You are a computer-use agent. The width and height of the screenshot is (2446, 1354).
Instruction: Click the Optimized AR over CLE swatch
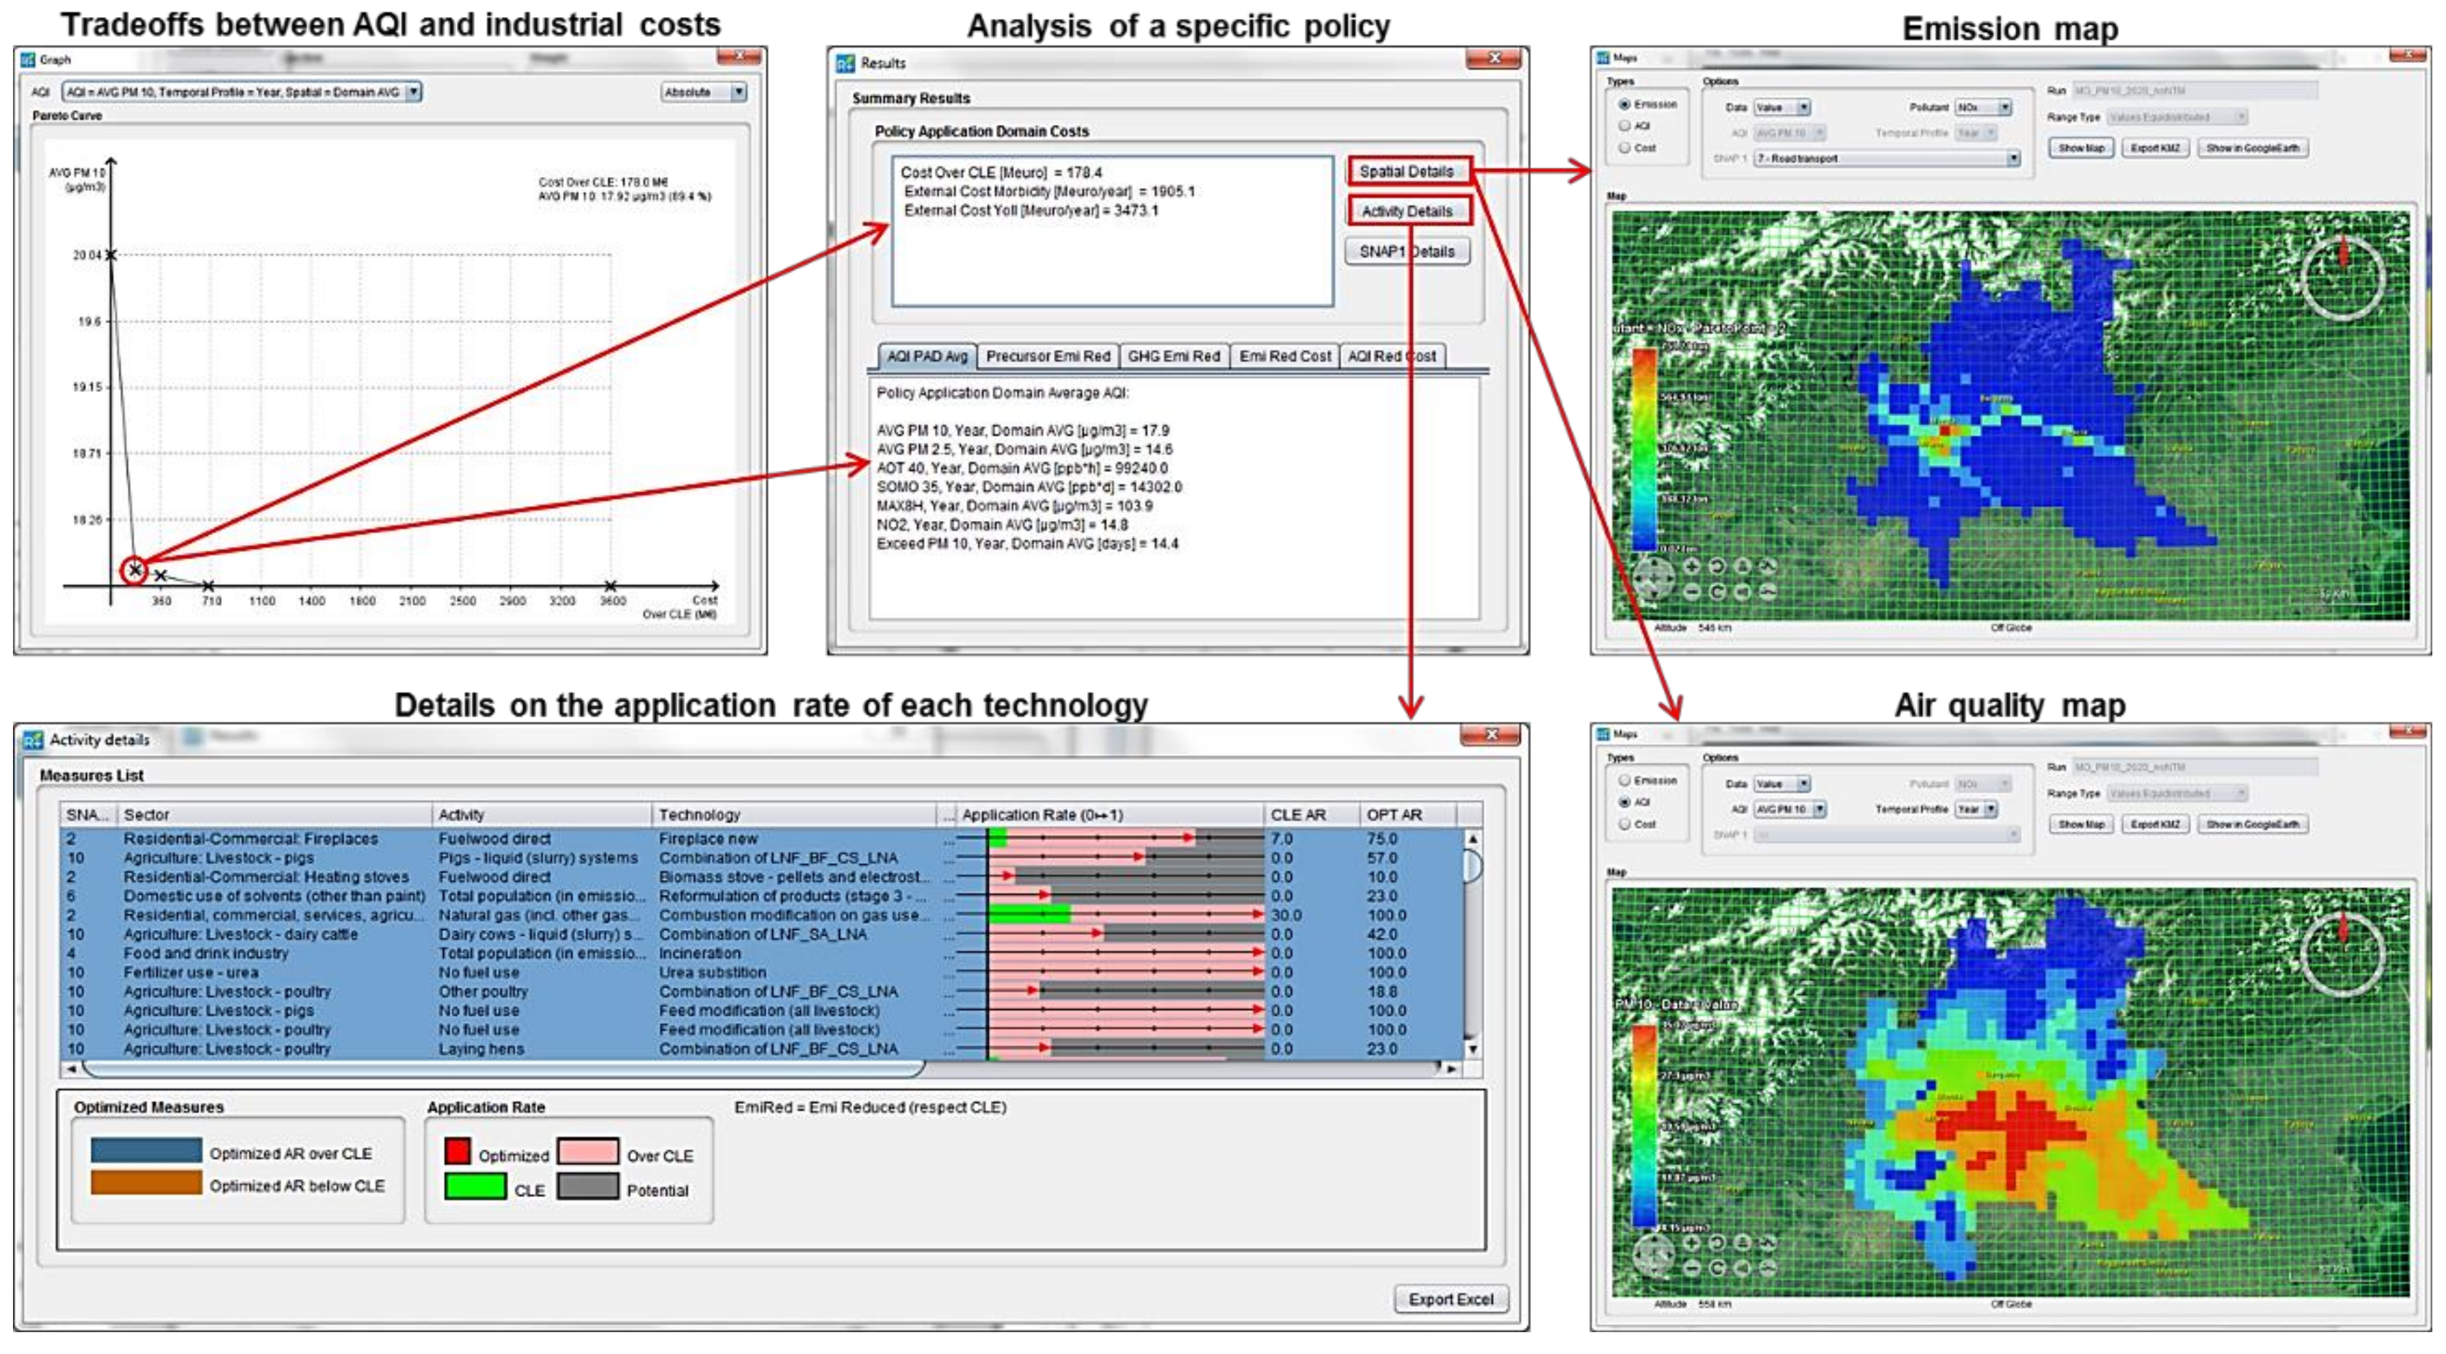point(146,1151)
